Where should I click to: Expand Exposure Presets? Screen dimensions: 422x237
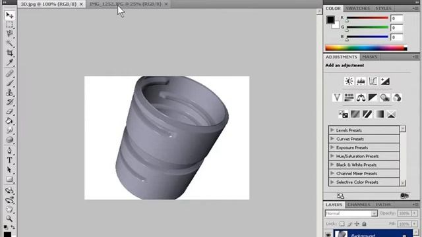(332, 147)
